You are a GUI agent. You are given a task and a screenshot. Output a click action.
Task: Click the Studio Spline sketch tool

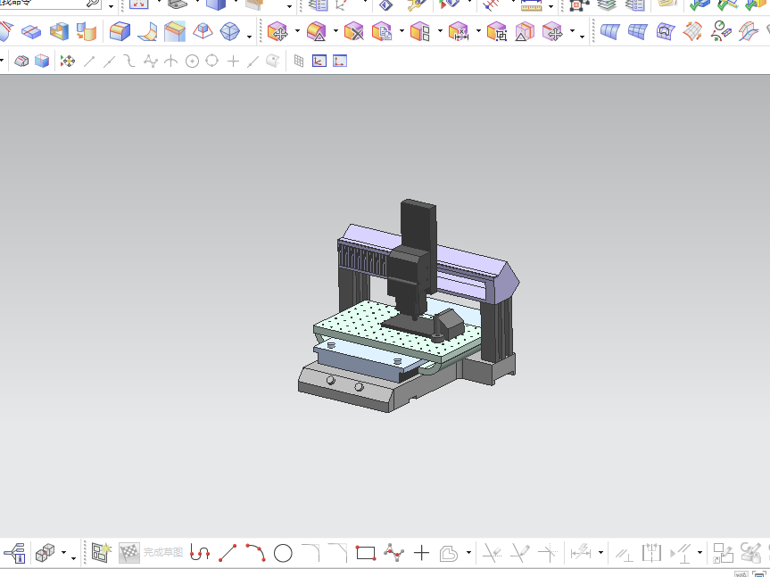(x=393, y=553)
